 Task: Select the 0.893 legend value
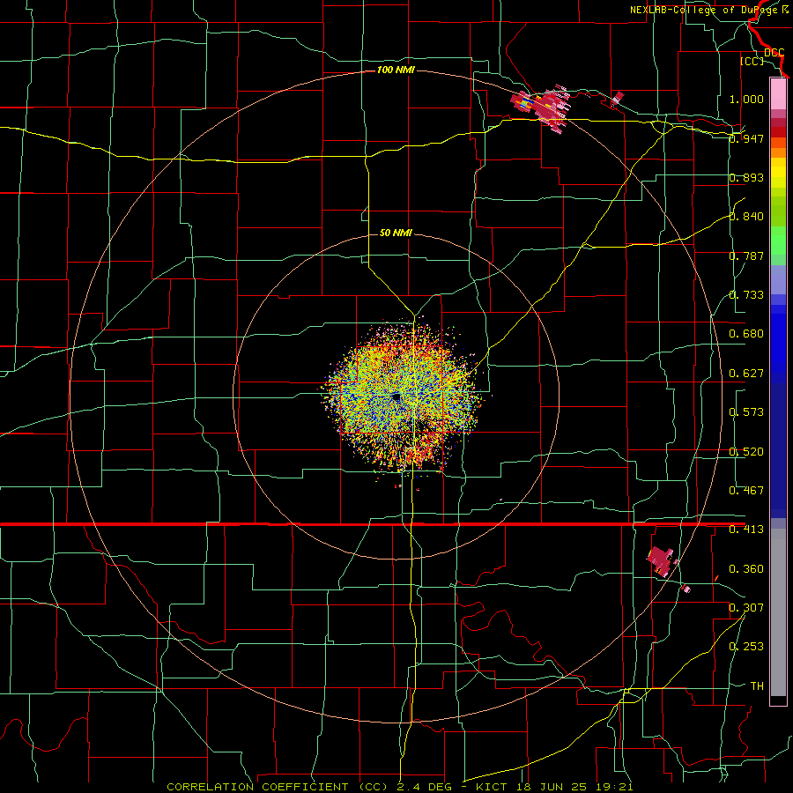coord(746,177)
